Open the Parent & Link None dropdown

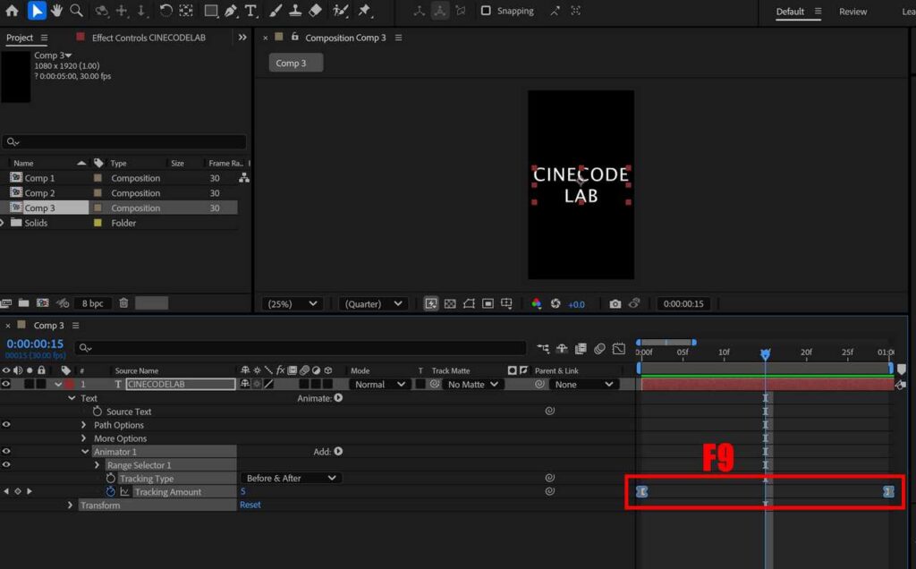[583, 385]
